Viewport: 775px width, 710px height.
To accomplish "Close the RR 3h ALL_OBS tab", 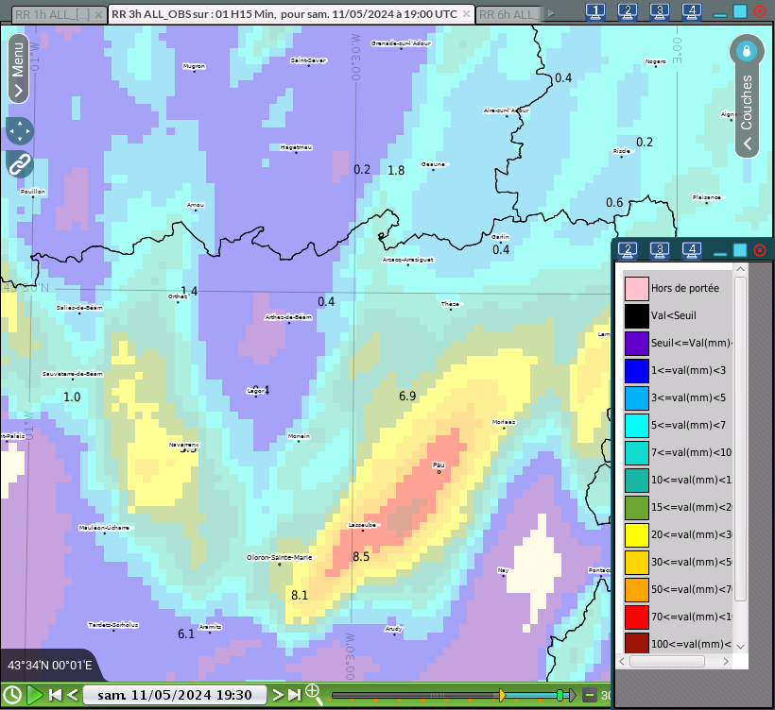I will click(x=466, y=14).
